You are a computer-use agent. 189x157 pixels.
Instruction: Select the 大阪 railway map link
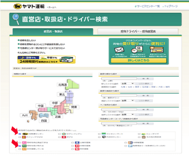pyautogui.click(x=161, y=87)
